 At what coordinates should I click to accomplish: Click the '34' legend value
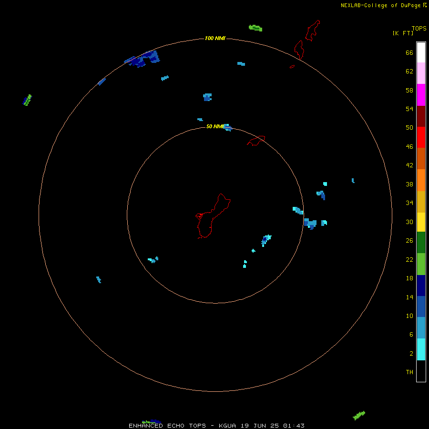pos(409,203)
